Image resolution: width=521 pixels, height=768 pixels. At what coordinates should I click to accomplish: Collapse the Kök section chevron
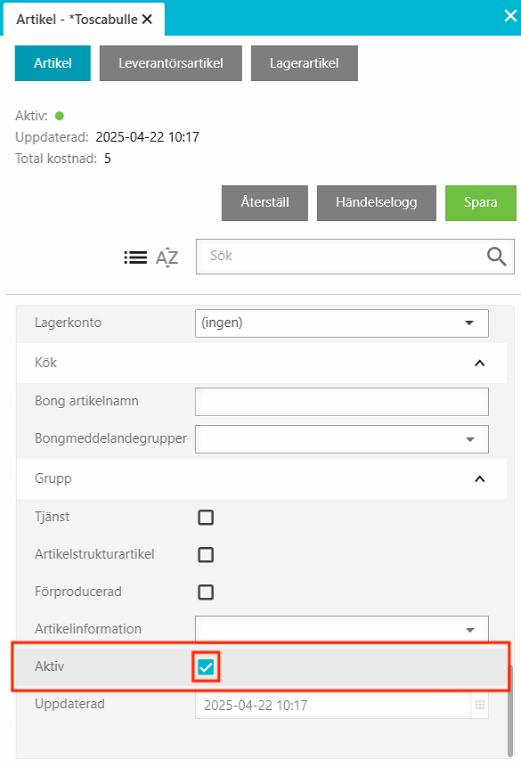click(480, 363)
